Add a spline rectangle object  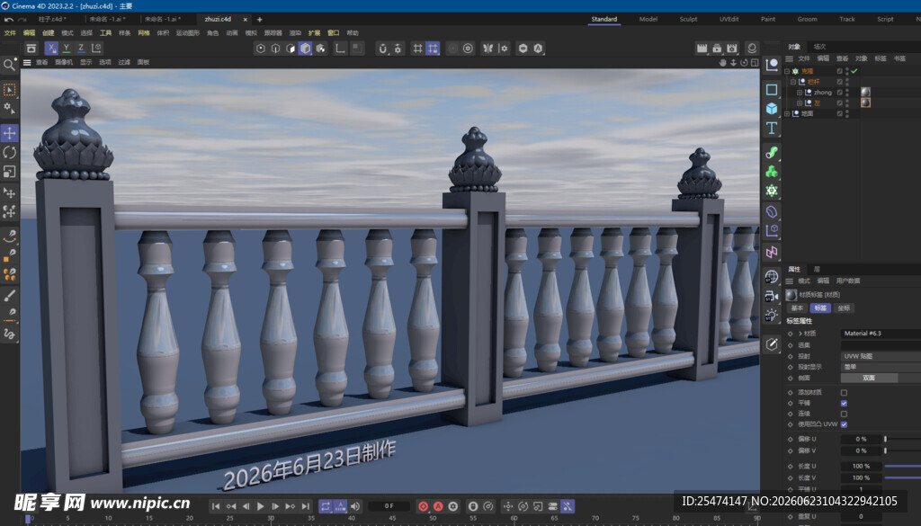point(772,89)
